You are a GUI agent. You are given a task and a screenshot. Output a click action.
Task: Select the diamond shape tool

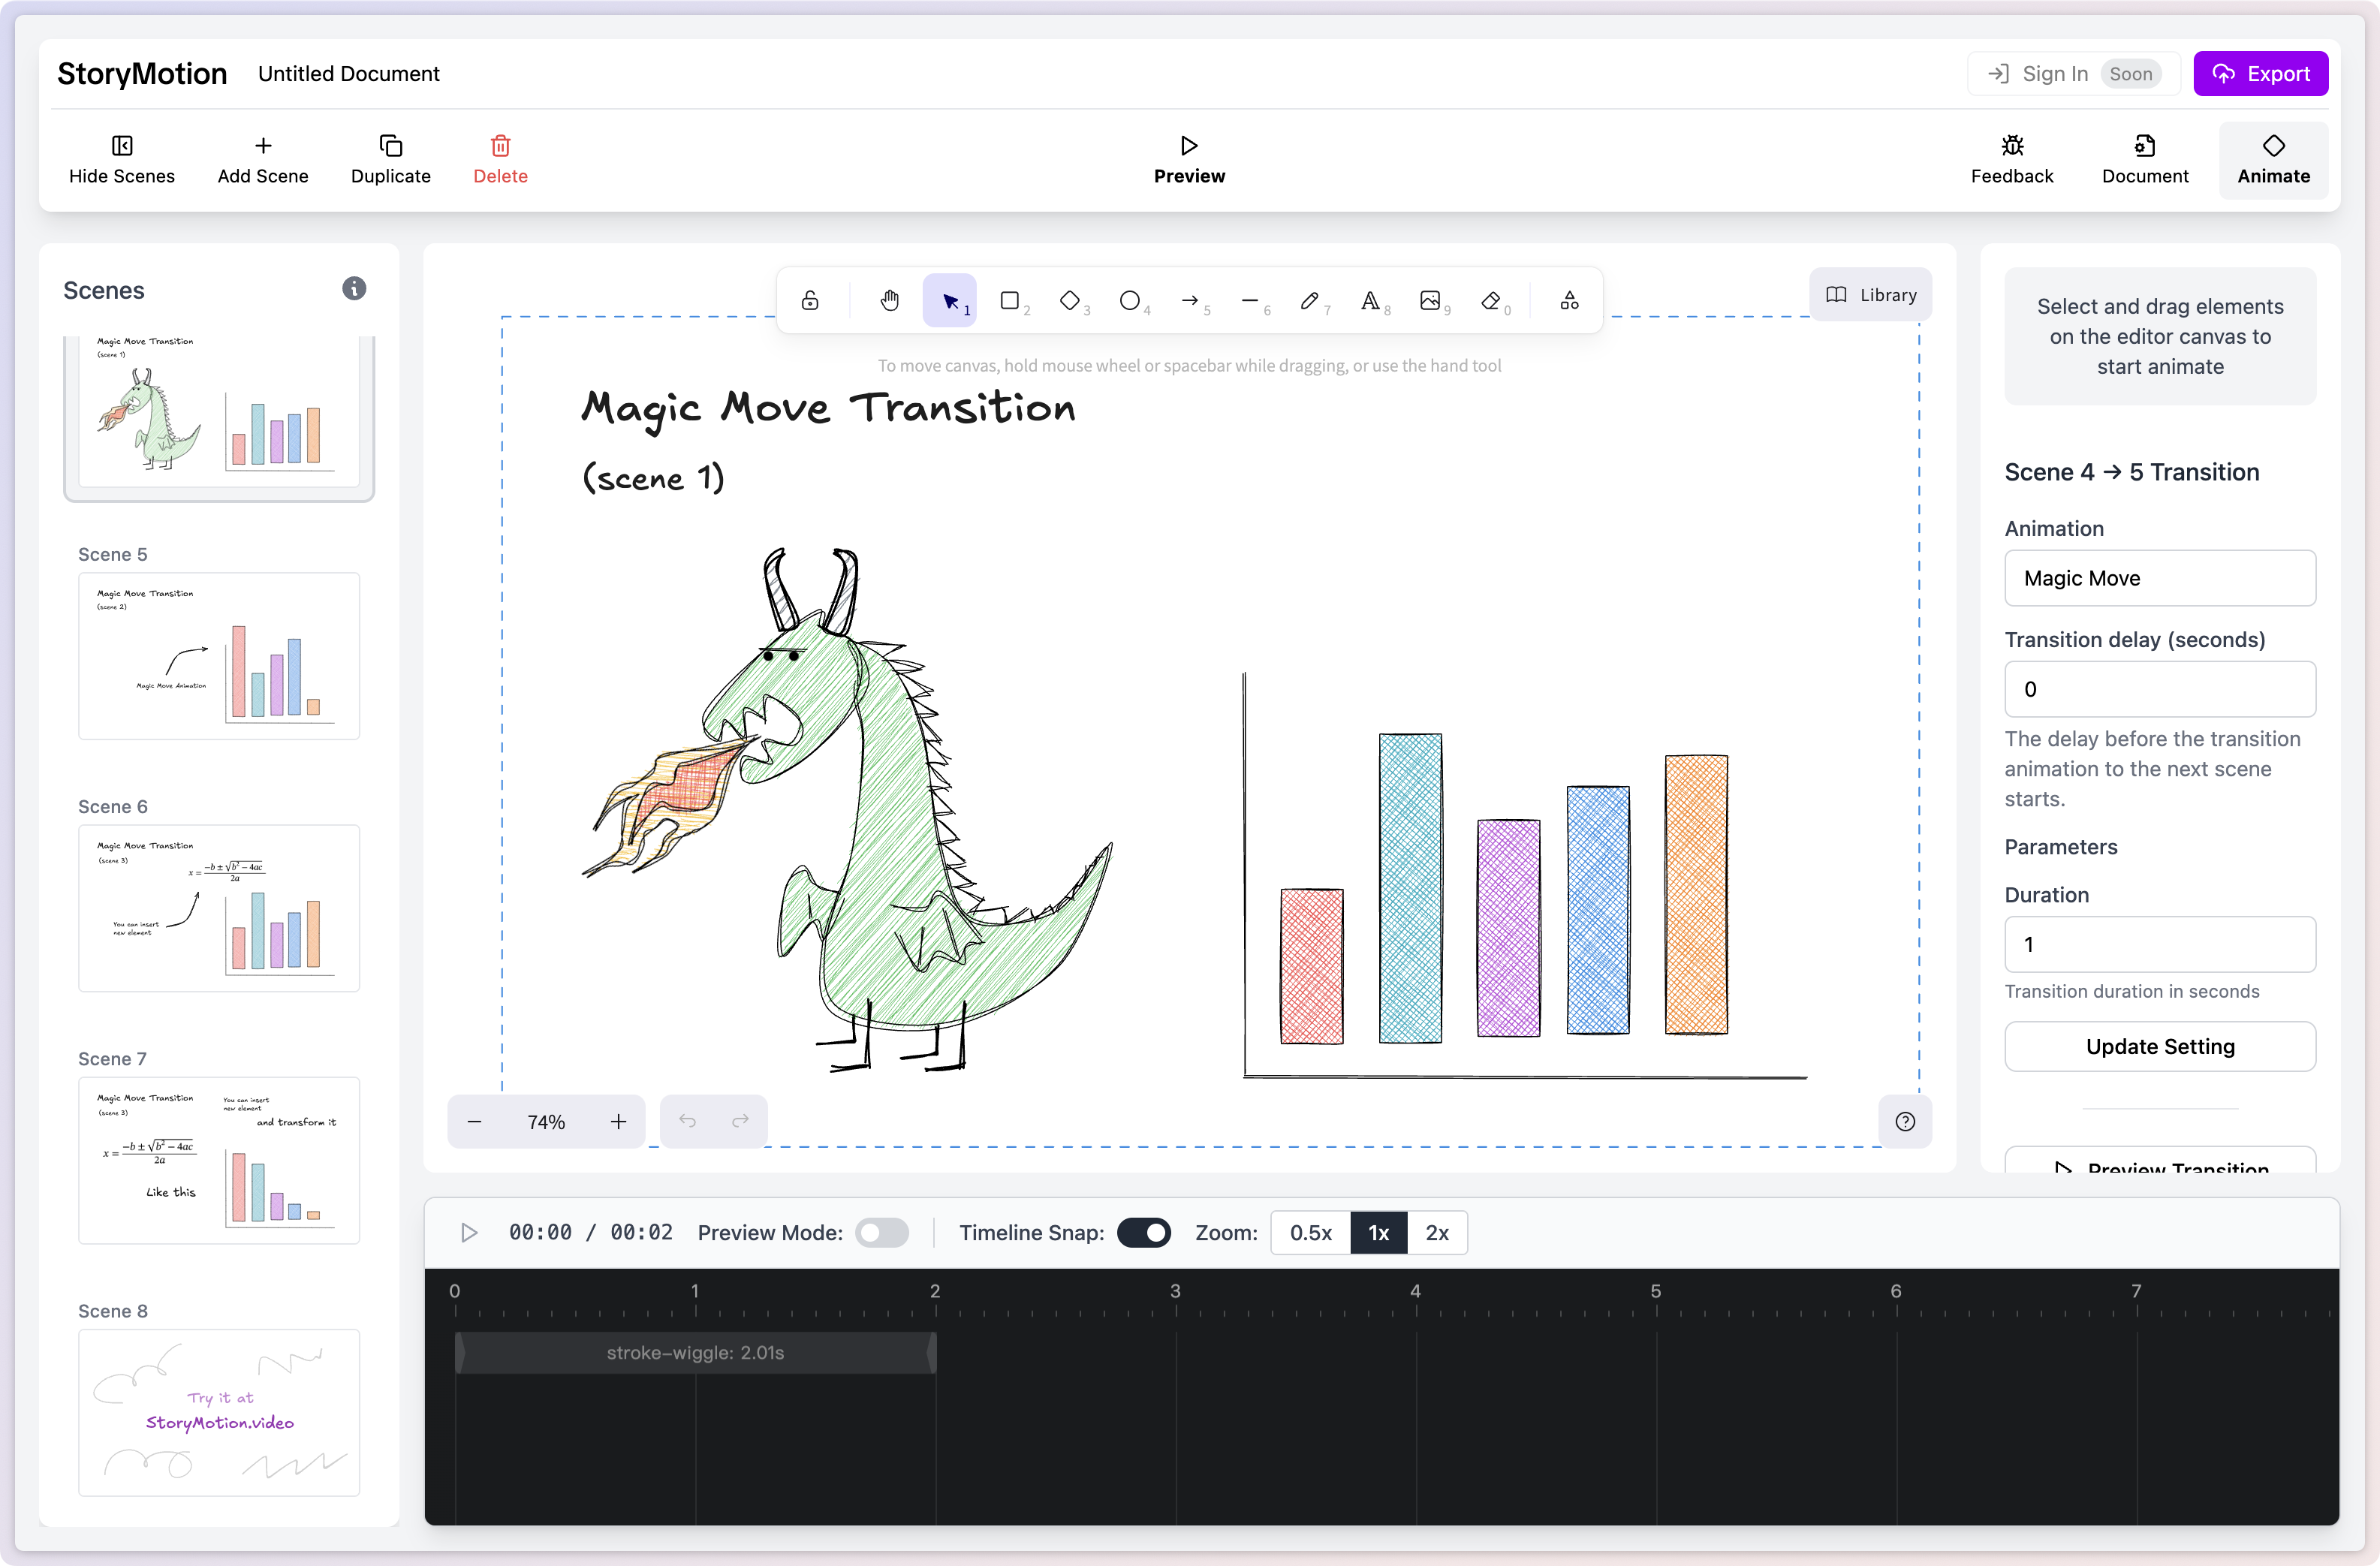(x=1070, y=300)
